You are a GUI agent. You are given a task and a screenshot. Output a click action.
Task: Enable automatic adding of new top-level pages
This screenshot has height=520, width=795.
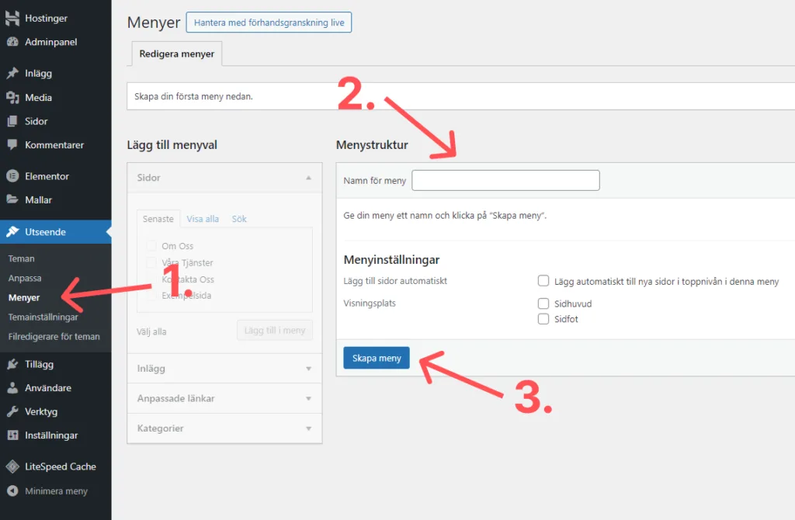pyautogui.click(x=543, y=281)
